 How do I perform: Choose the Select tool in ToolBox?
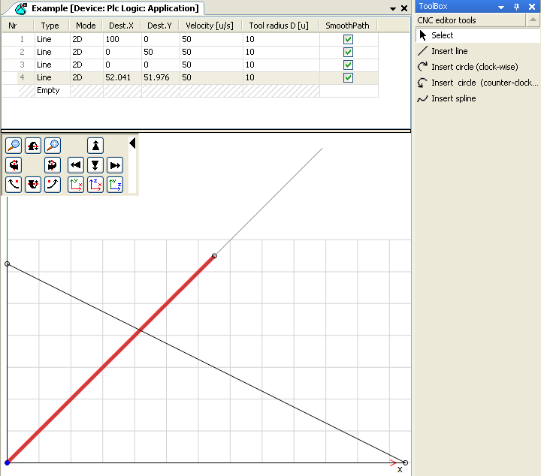tap(478, 35)
